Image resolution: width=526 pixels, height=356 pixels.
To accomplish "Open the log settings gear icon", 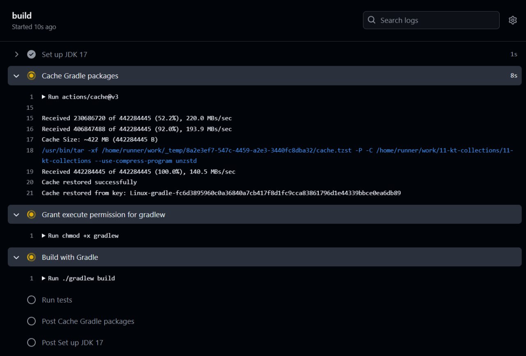I will click(x=512, y=20).
